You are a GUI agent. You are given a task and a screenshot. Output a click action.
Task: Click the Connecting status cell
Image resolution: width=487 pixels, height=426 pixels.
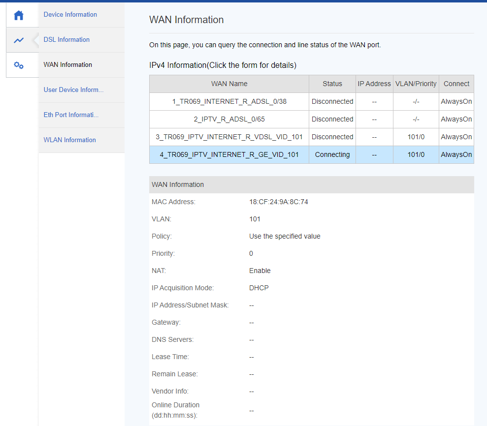(332, 155)
